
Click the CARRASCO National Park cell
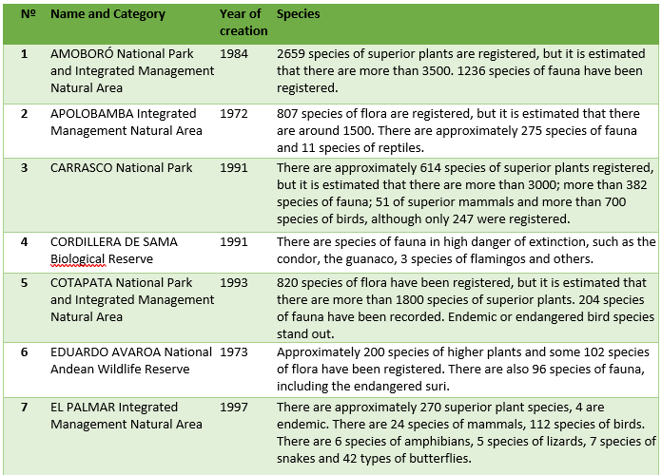click(121, 168)
